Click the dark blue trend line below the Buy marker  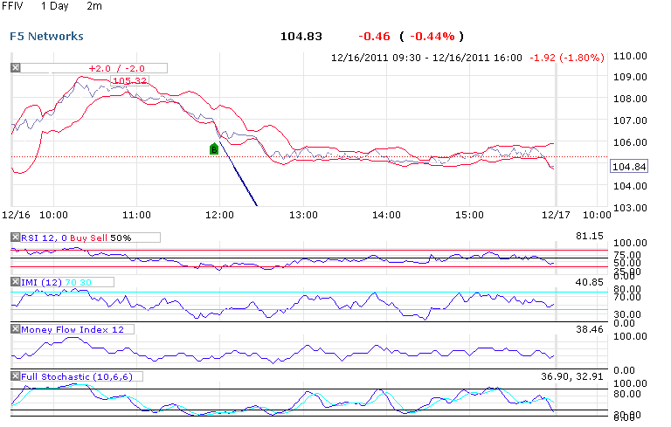pyautogui.click(x=239, y=174)
